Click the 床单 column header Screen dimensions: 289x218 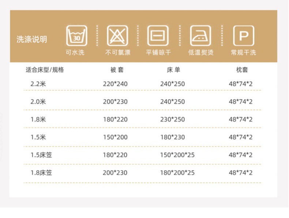click(173, 70)
